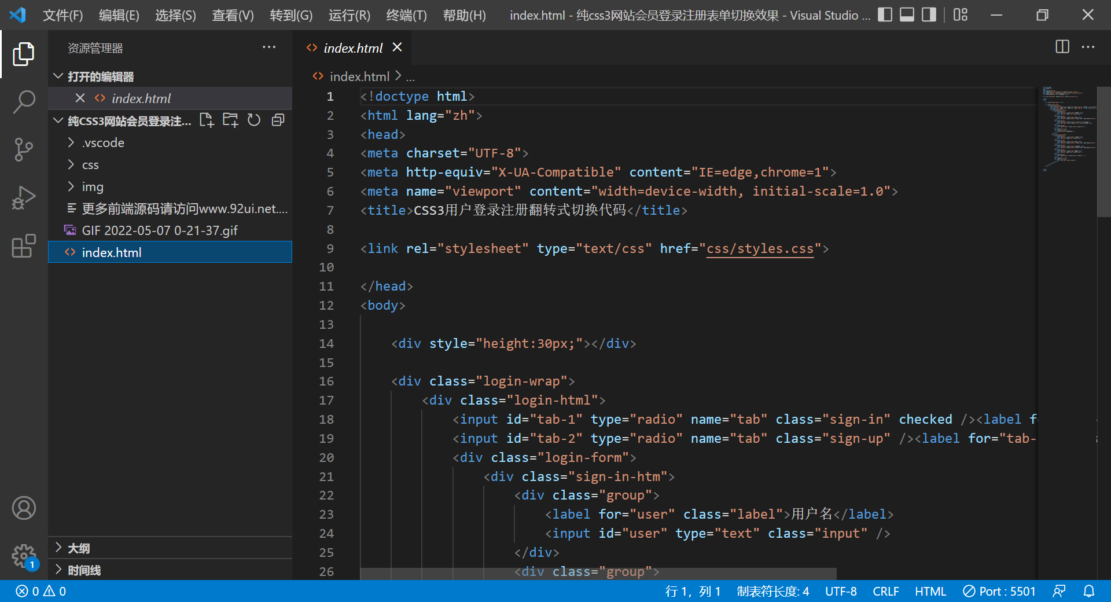Open explorer panel more actions menu

click(x=269, y=47)
